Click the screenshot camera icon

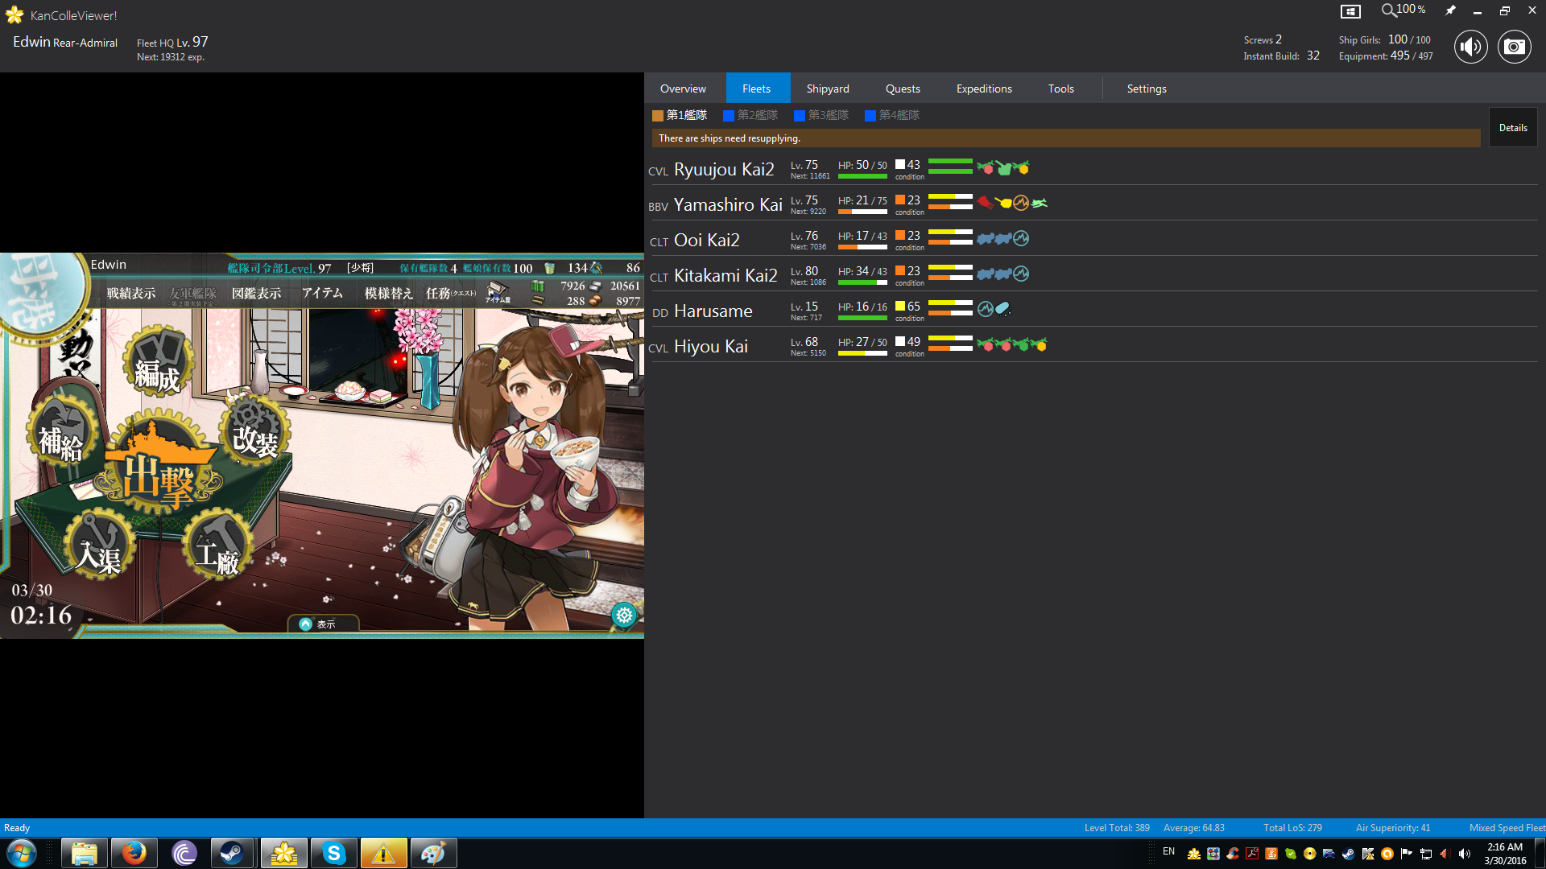(x=1514, y=47)
